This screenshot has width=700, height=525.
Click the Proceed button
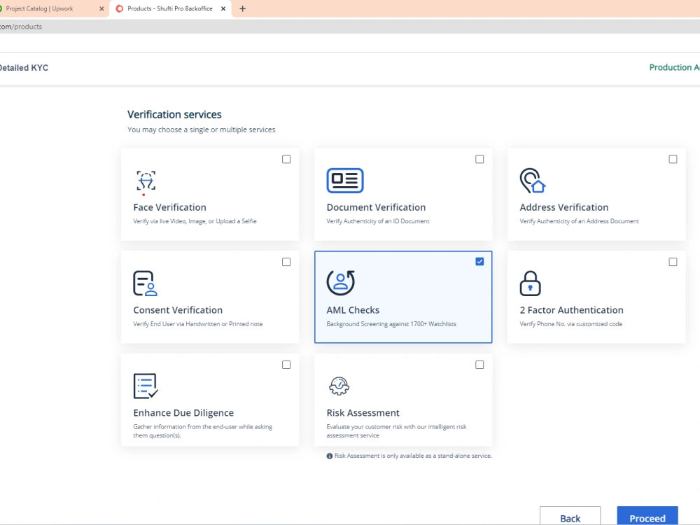(x=647, y=518)
